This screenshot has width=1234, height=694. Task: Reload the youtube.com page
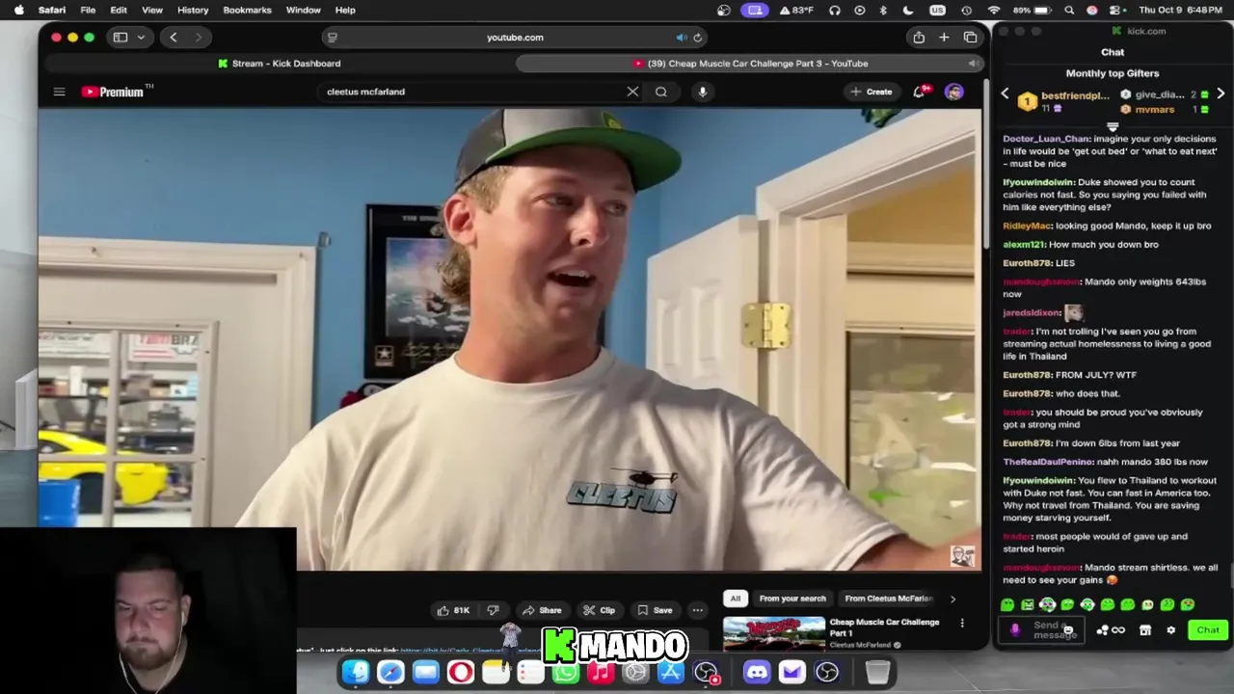[x=697, y=38]
